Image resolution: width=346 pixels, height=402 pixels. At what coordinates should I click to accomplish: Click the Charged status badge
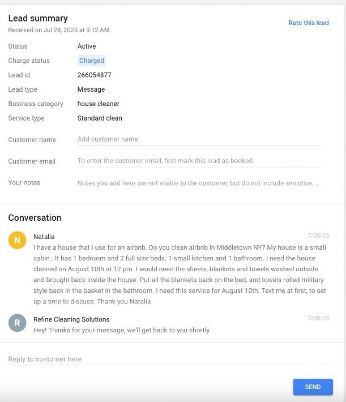pos(92,61)
